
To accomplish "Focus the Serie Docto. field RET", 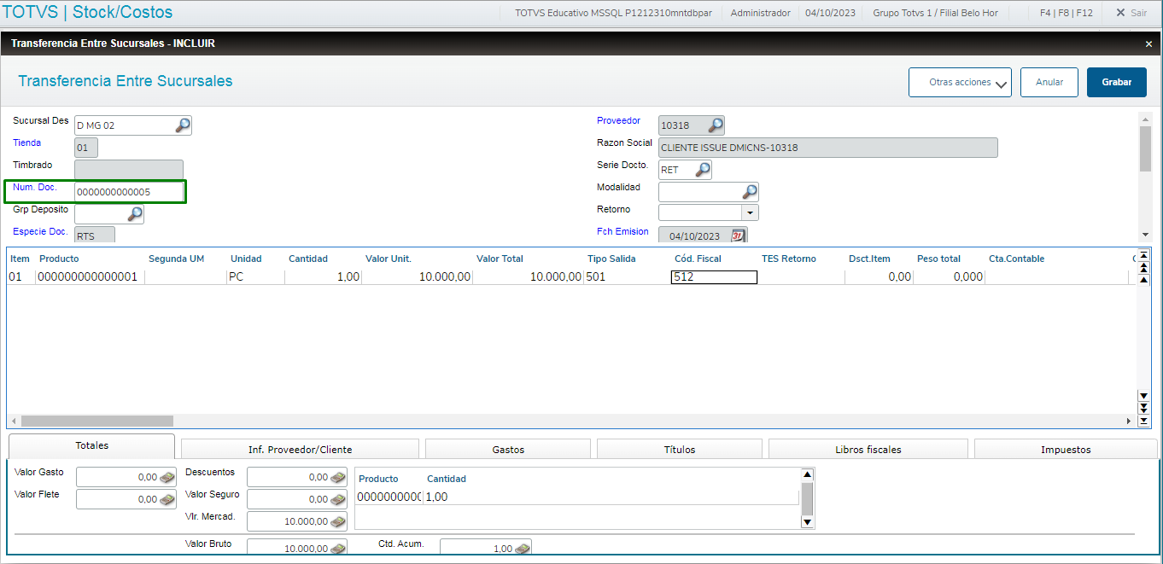I will [x=676, y=170].
